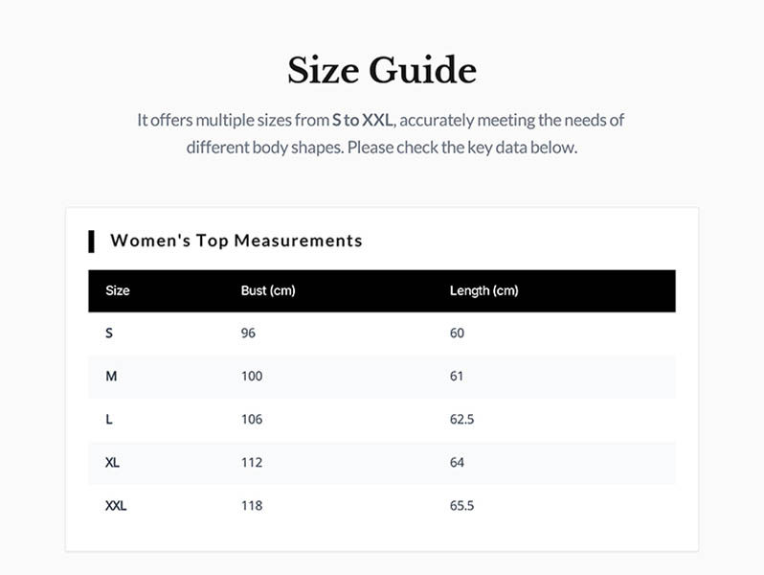The width and height of the screenshot is (764, 575).
Task: Click the black accent bar beside the table title
Action: [x=91, y=241]
